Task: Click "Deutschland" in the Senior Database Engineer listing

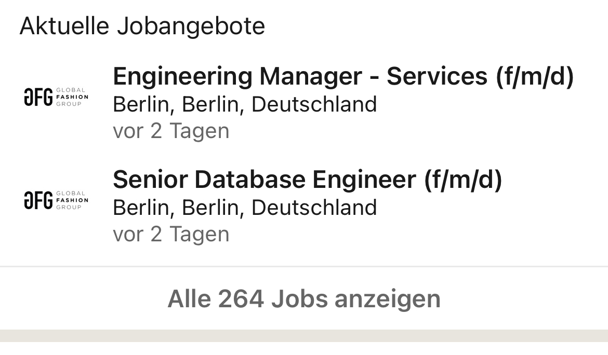Action: tap(314, 208)
